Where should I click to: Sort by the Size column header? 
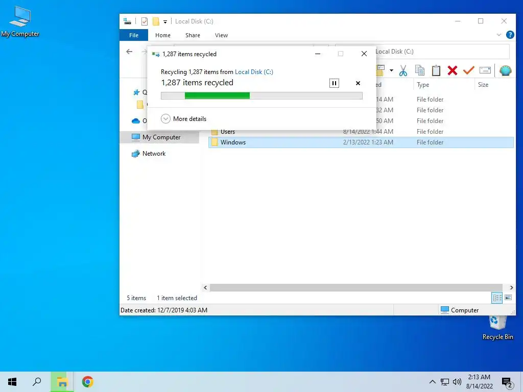[x=494, y=85]
